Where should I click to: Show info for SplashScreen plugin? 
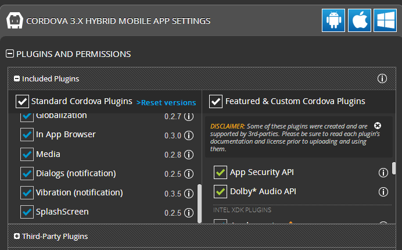pyautogui.click(x=189, y=212)
